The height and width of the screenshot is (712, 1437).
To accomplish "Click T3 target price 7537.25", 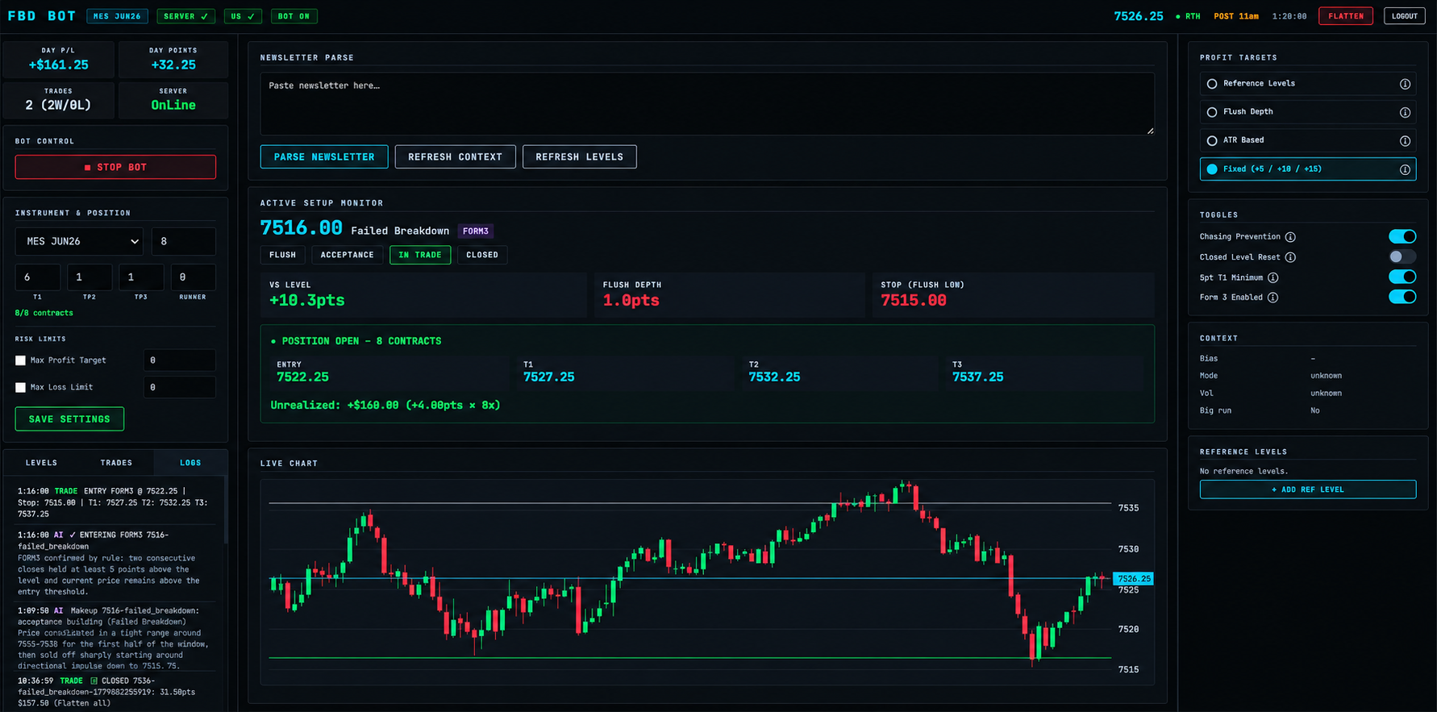I will click(x=977, y=377).
